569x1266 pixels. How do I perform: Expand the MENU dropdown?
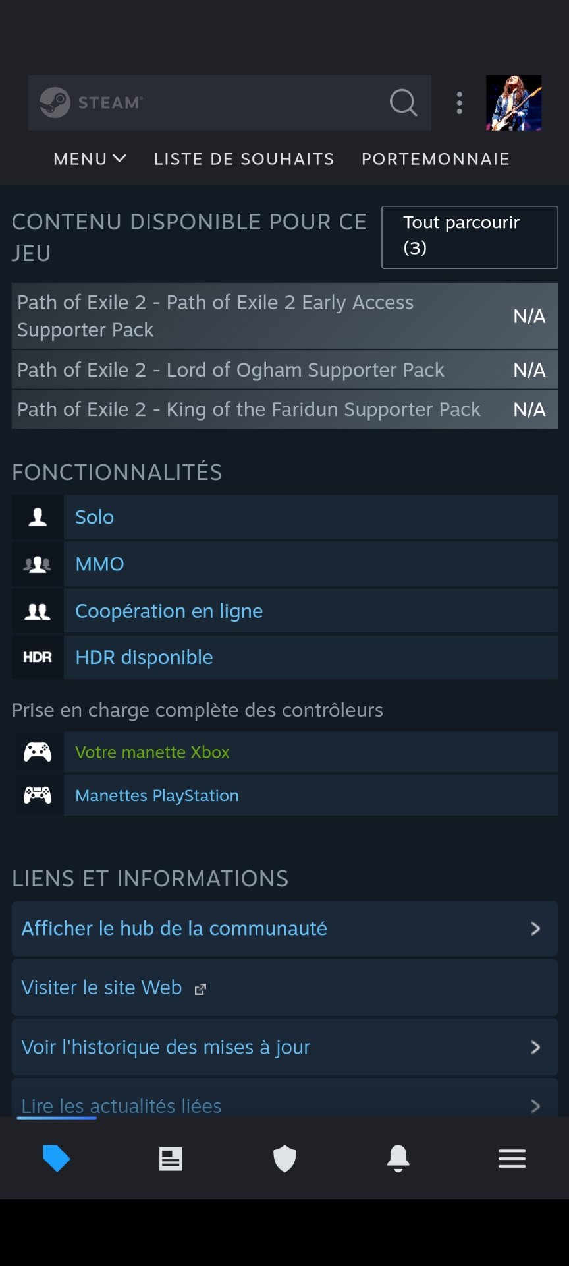pos(90,159)
